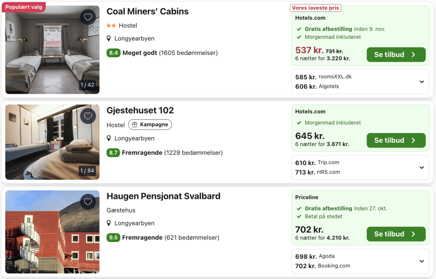The height and width of the screenshot is (279, 436).
Task: Expand more prices for Gjestehuset 102
Action: 422,167
